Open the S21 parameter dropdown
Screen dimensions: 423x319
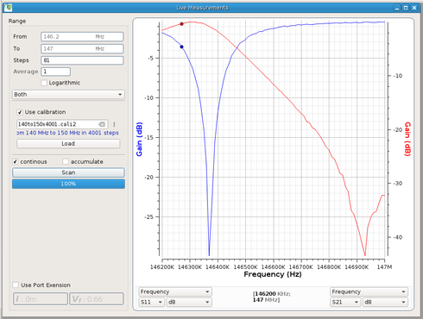345,302
